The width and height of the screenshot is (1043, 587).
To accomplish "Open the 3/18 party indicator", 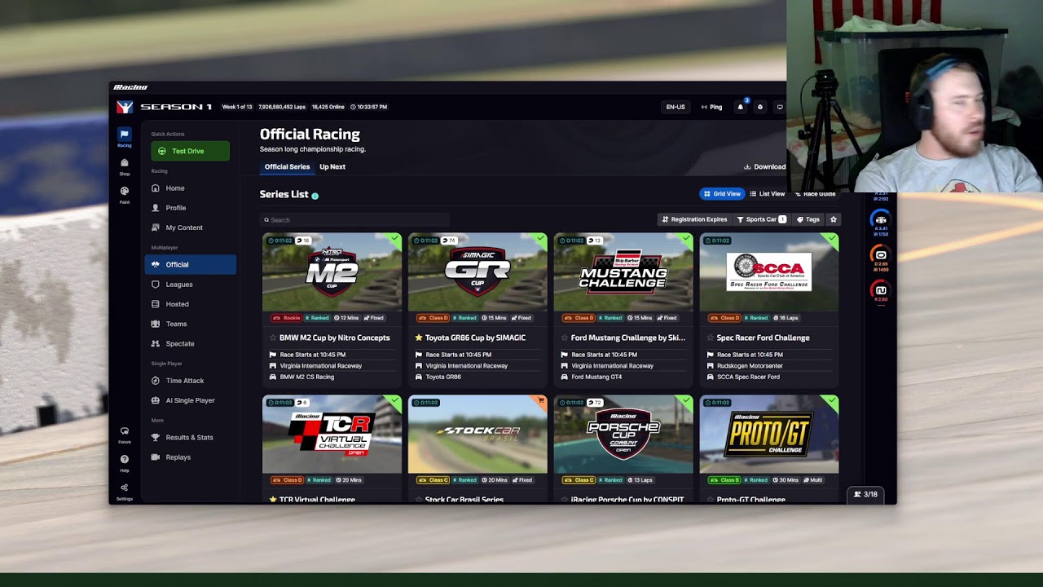I will [x=865, y=494].
